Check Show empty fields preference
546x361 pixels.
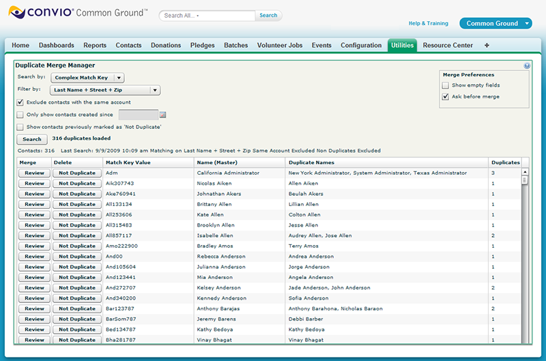tap(446, 85)
